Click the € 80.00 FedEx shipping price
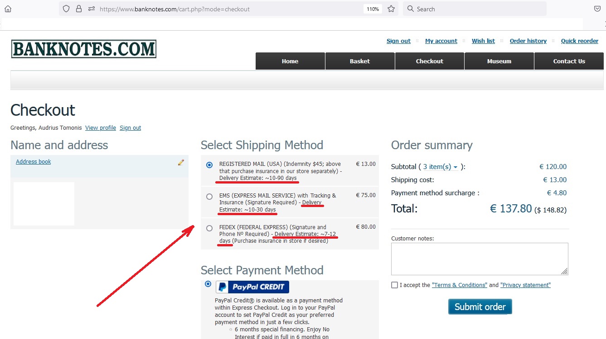606x339 pixels. 366,227
